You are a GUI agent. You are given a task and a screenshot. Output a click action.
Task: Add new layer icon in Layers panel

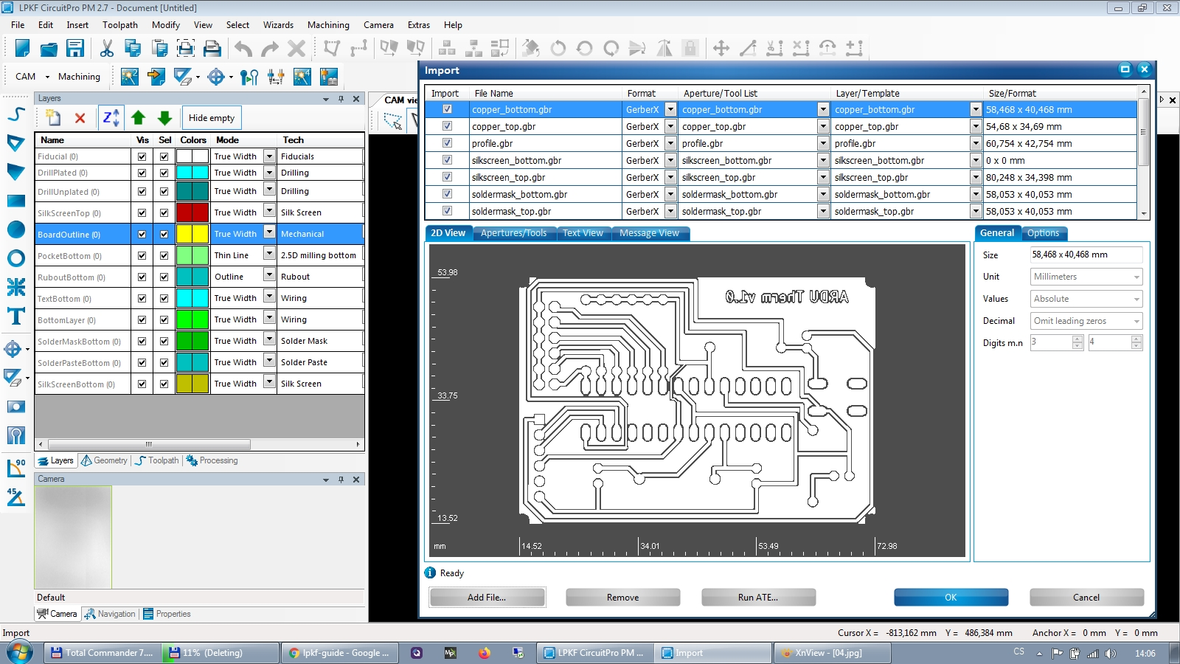click(x=53, y=118)
